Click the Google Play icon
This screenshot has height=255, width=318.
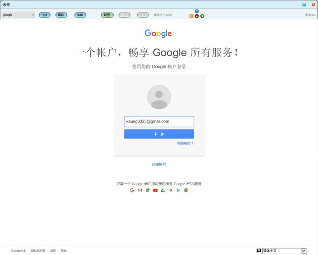(x=179, y=190)
